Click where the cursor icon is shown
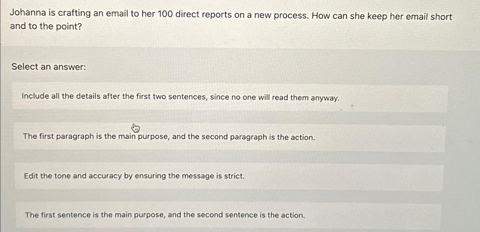480x232 pixels. 136,128
